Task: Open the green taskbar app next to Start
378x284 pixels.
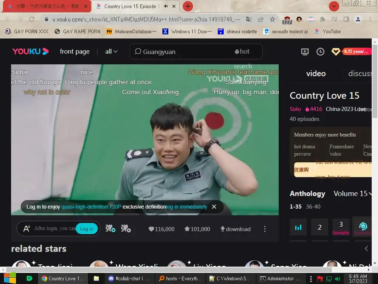Action: point(29,278)
